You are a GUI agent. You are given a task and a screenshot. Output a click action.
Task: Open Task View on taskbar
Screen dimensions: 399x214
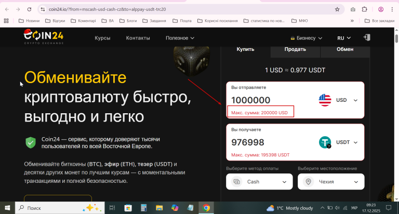tap(112, 208)
